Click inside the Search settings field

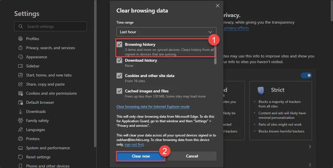click(x=51, y=26)
